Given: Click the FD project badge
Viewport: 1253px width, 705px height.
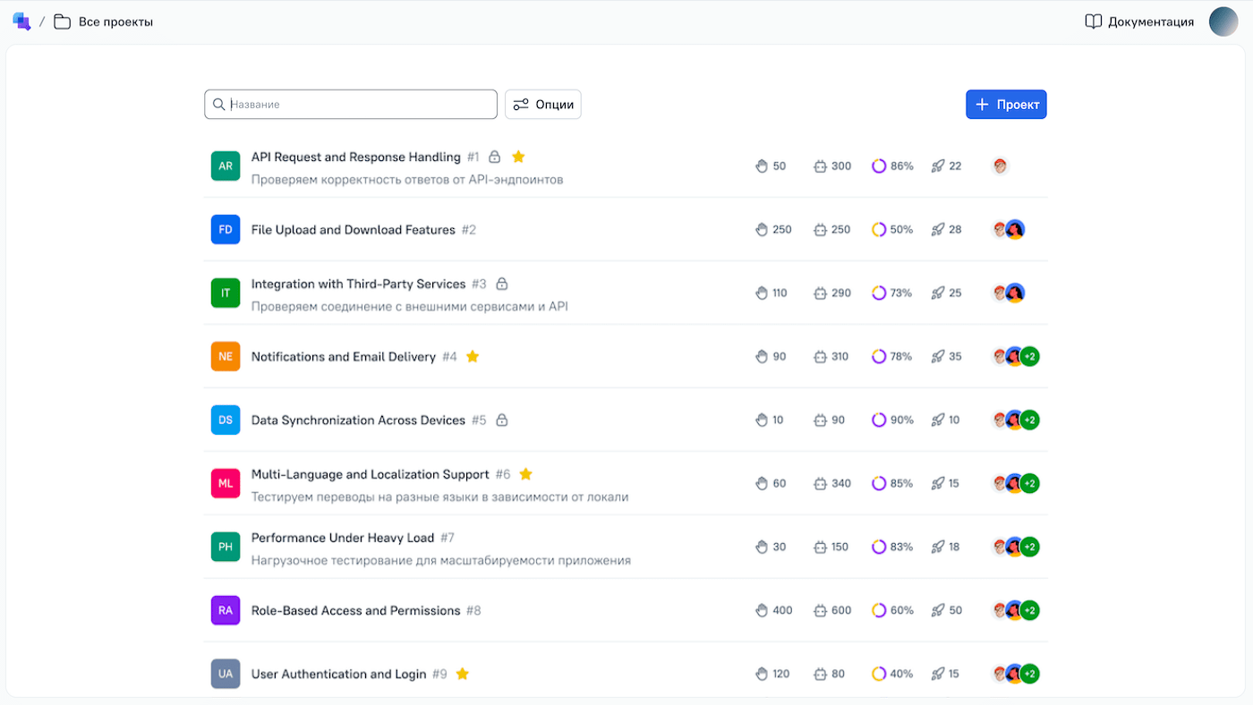Looking at the screenshot, I should [x=226, y=229].
